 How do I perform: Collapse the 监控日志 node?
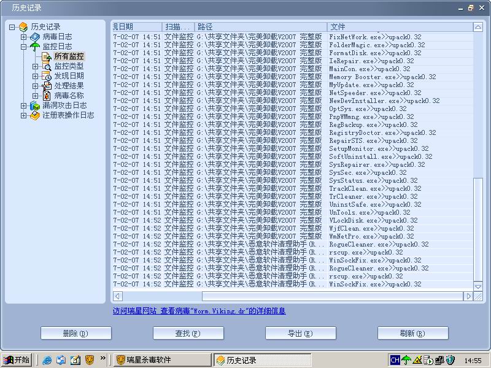[24, 47]
